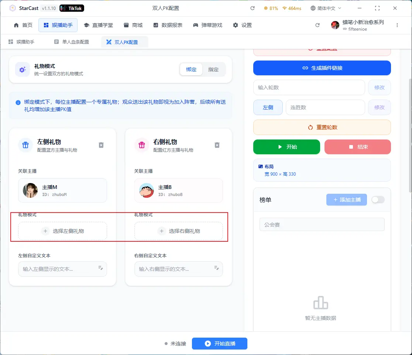Screen dimensions: 412x355
Task: Switch gift mode to 指定
Action: tap(213, 69)
